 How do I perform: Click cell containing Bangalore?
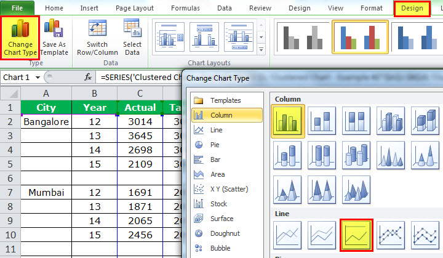pos(46,122)
